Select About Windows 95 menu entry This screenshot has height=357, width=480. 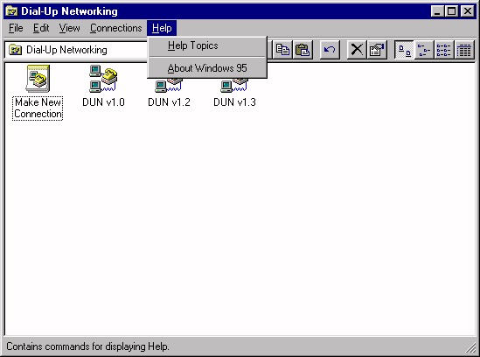[x=207, y=68]
